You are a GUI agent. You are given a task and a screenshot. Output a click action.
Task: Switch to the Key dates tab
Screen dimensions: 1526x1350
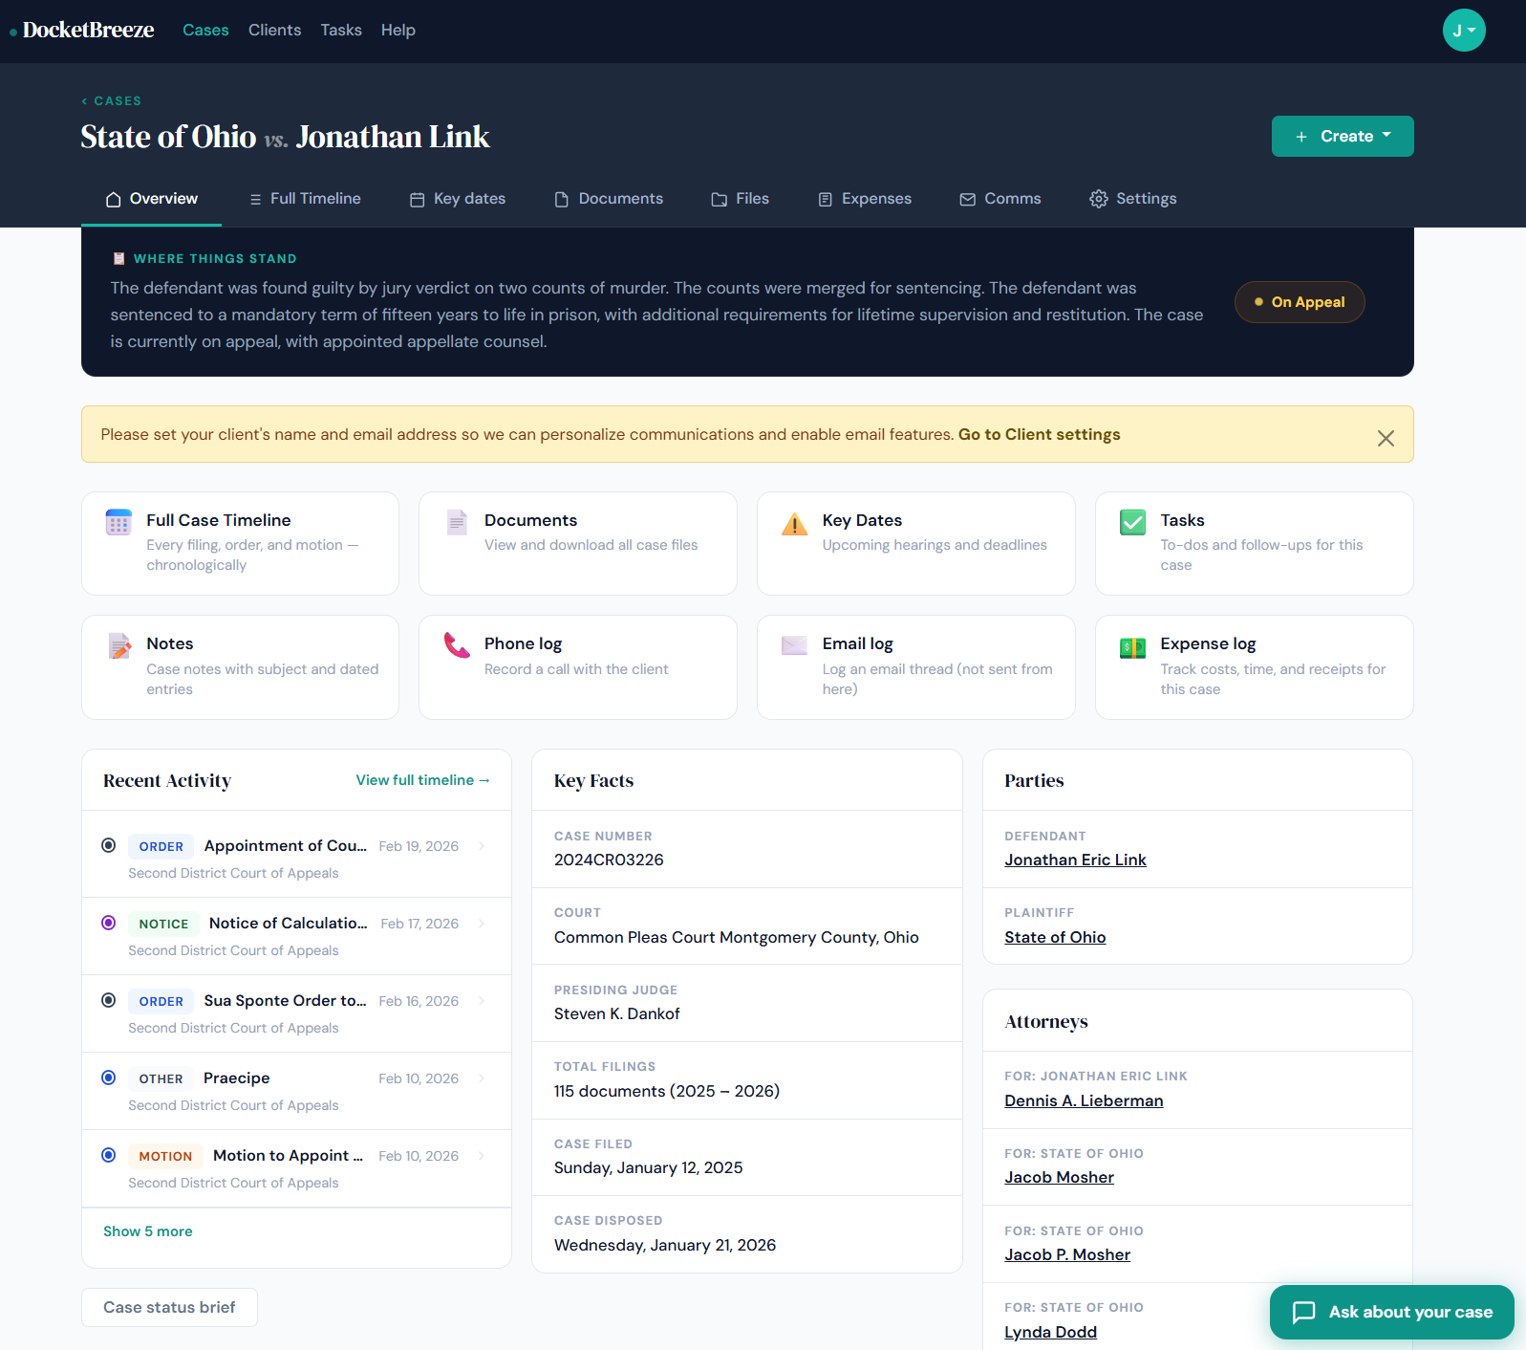pos(458,199)
